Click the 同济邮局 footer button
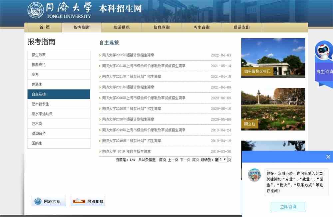333x217 pixels. pos(88,201)
